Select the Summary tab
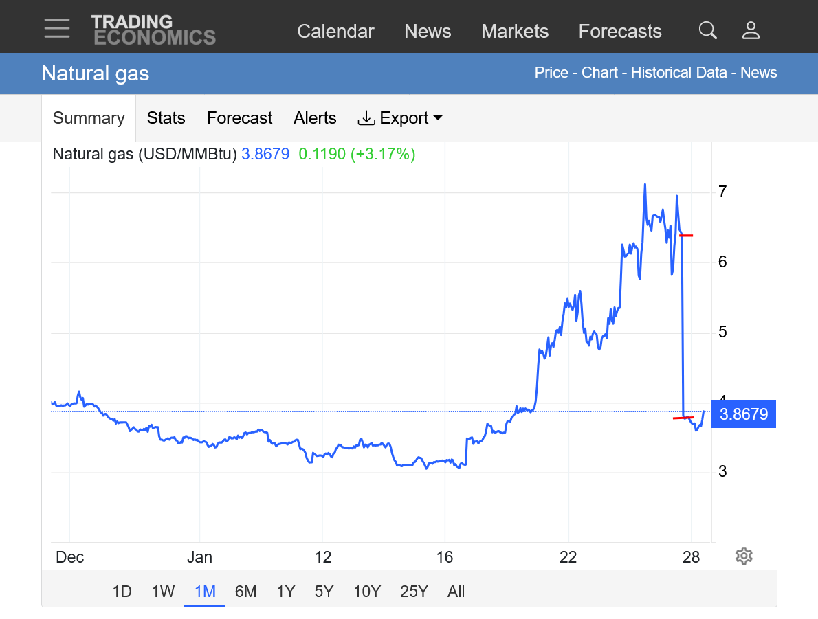818x619 pixels. tap(89, 118)
